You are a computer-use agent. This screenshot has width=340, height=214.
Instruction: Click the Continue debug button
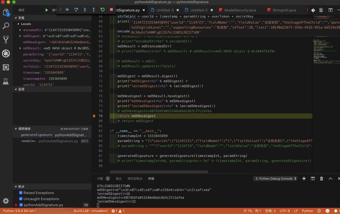pyautogui.click(x=67, y=10)
